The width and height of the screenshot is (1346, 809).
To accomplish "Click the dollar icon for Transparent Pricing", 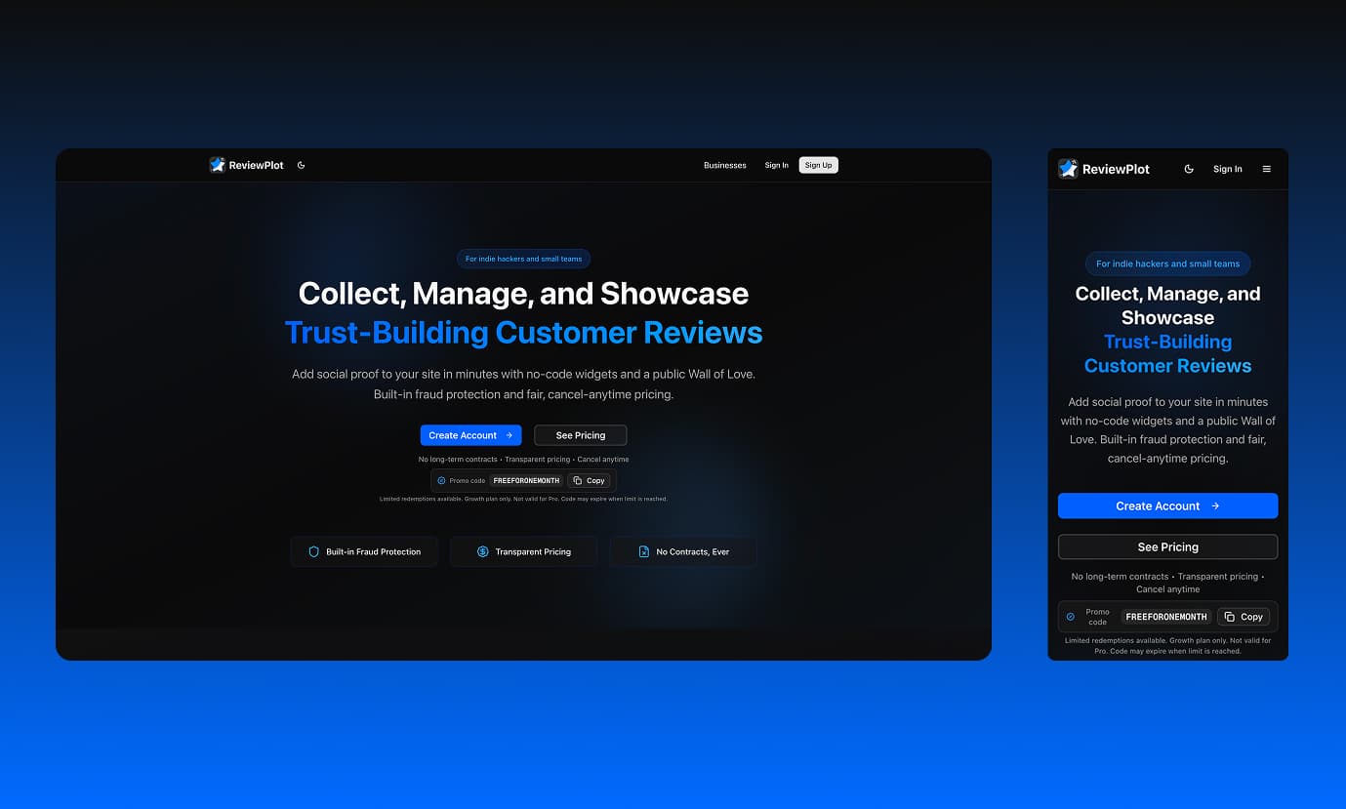I will point(482,551).
